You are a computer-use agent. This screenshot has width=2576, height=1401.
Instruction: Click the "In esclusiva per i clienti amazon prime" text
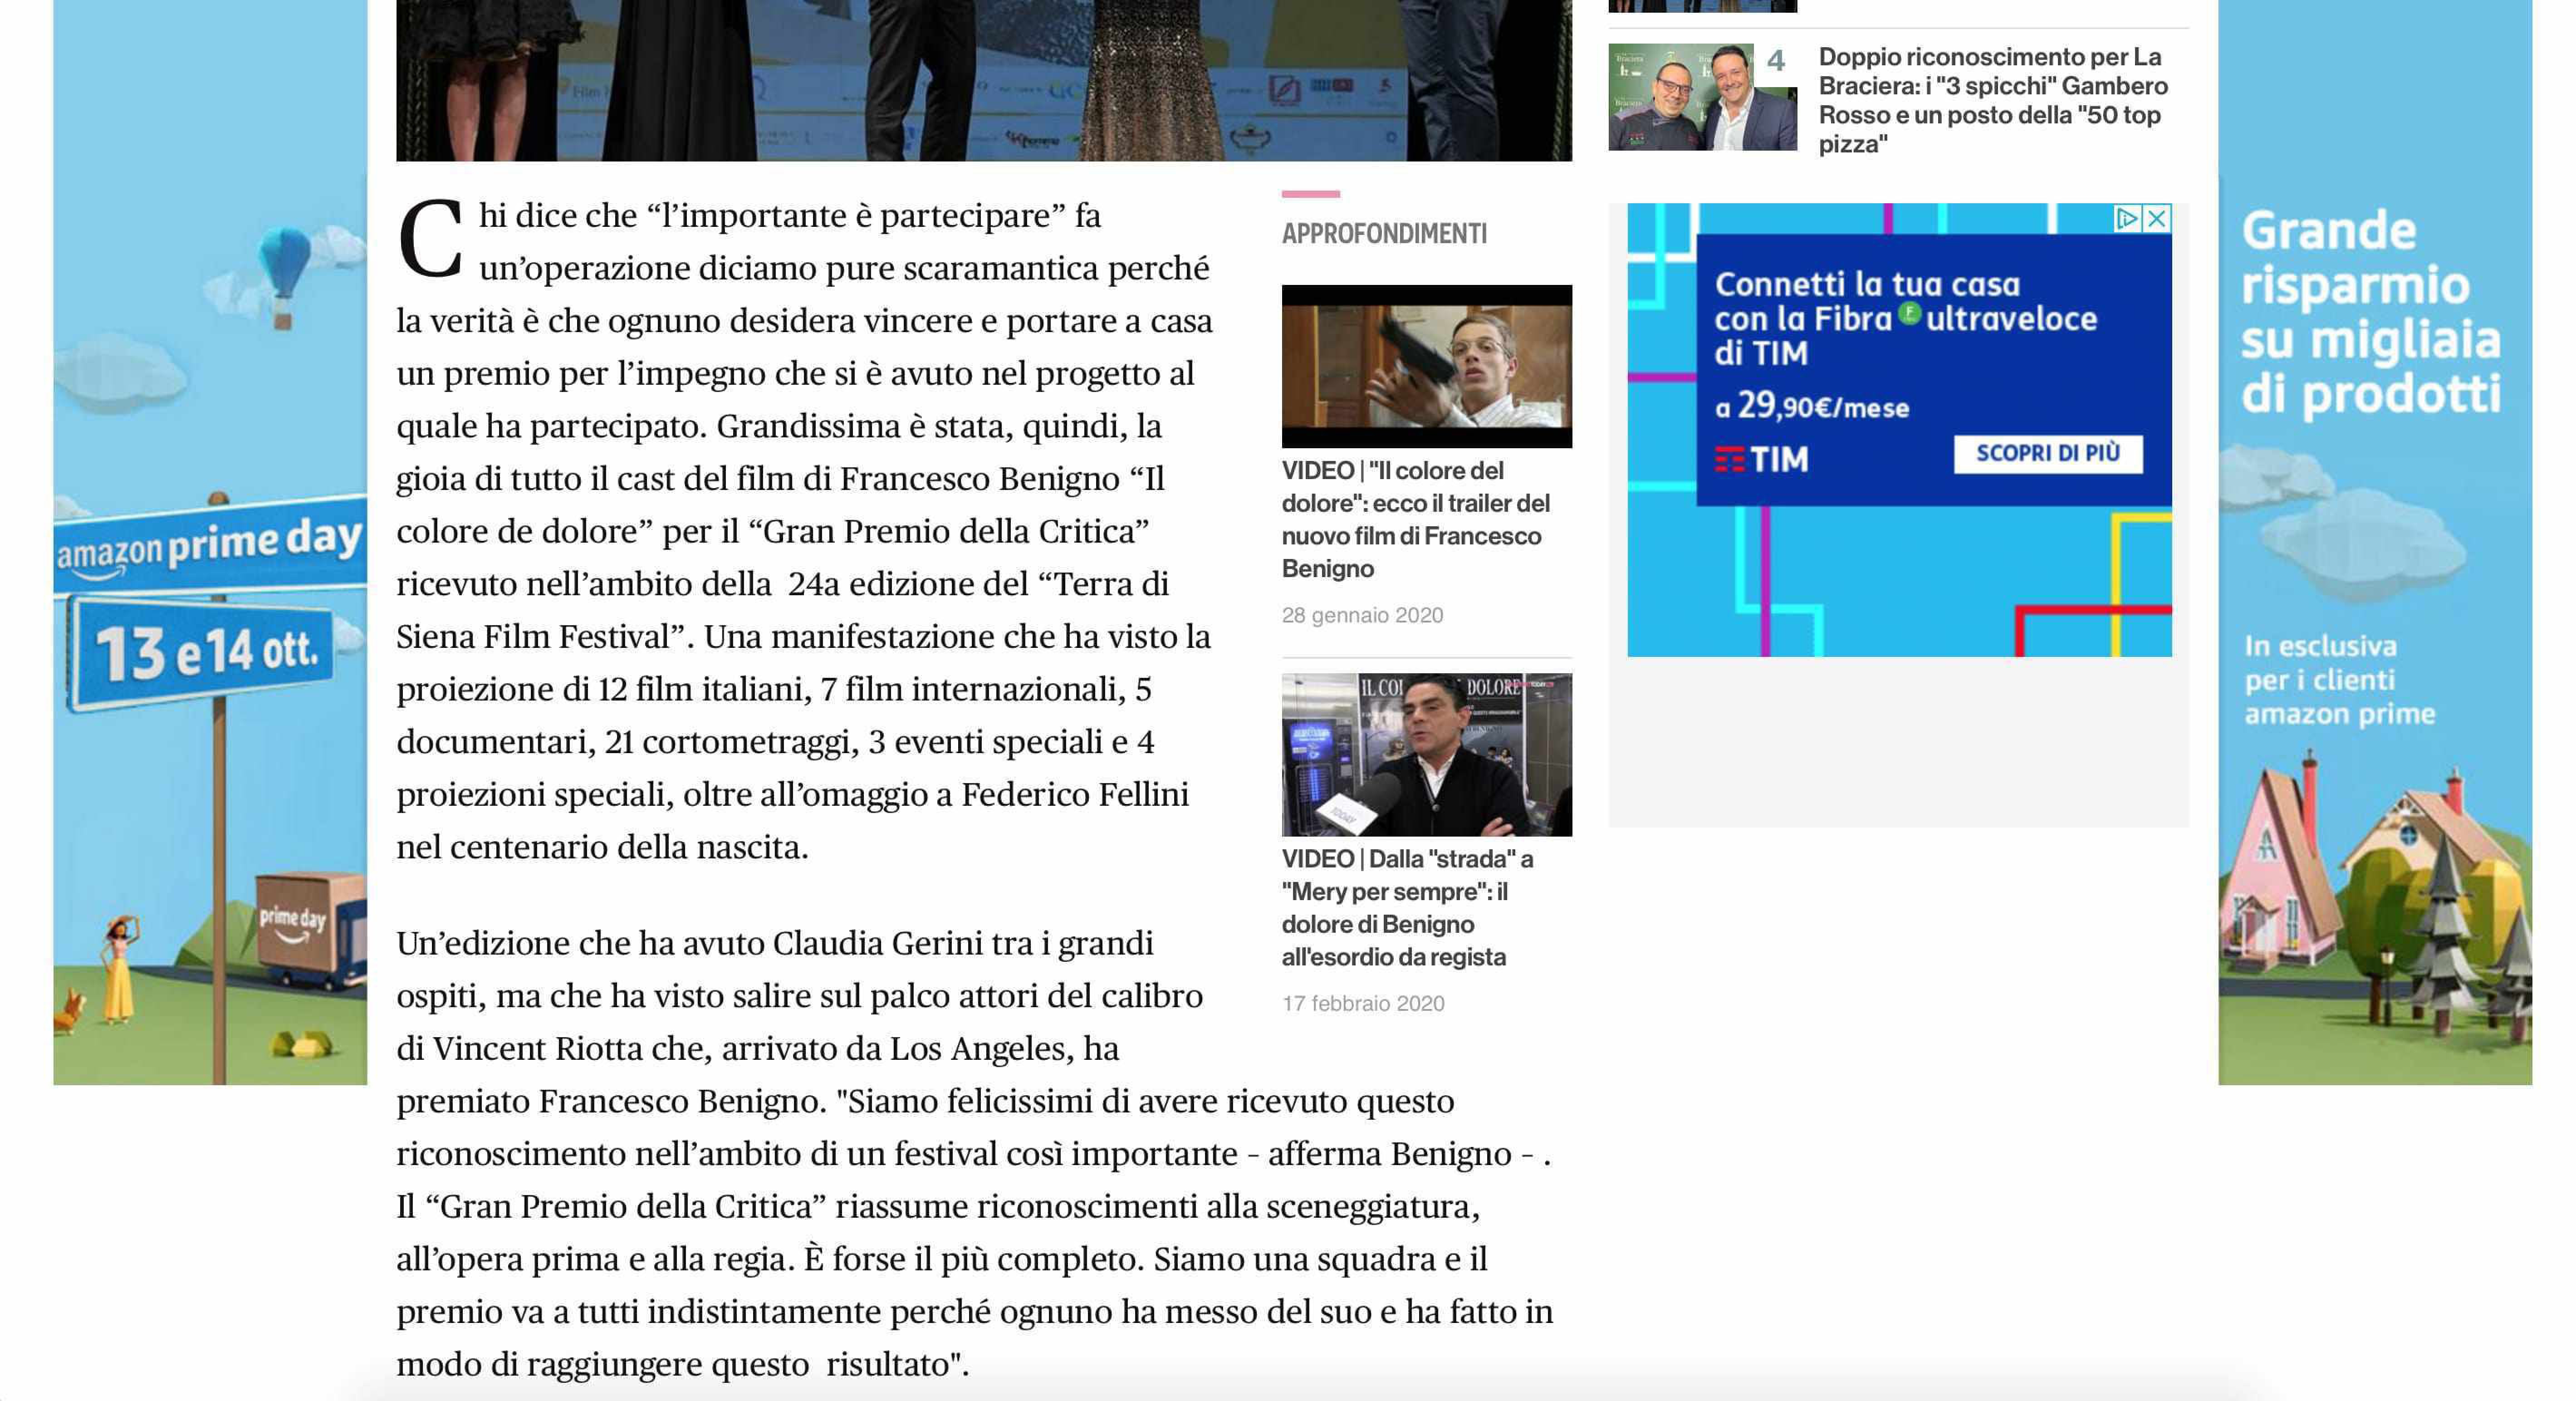pos(2340,680)
